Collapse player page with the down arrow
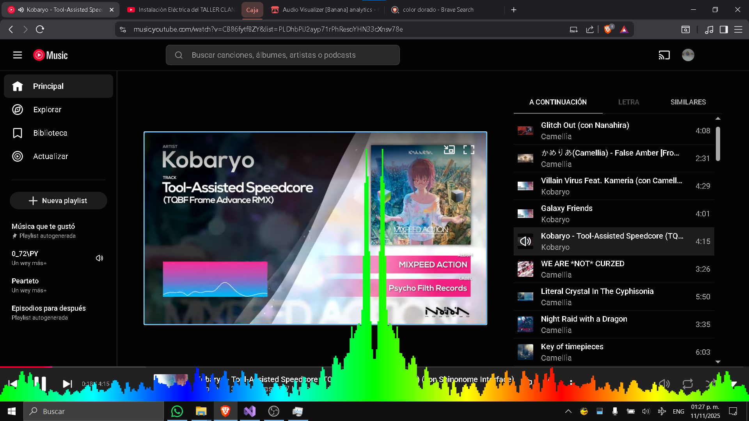This screenshot has width=749, height=421. tap(734, 384)
